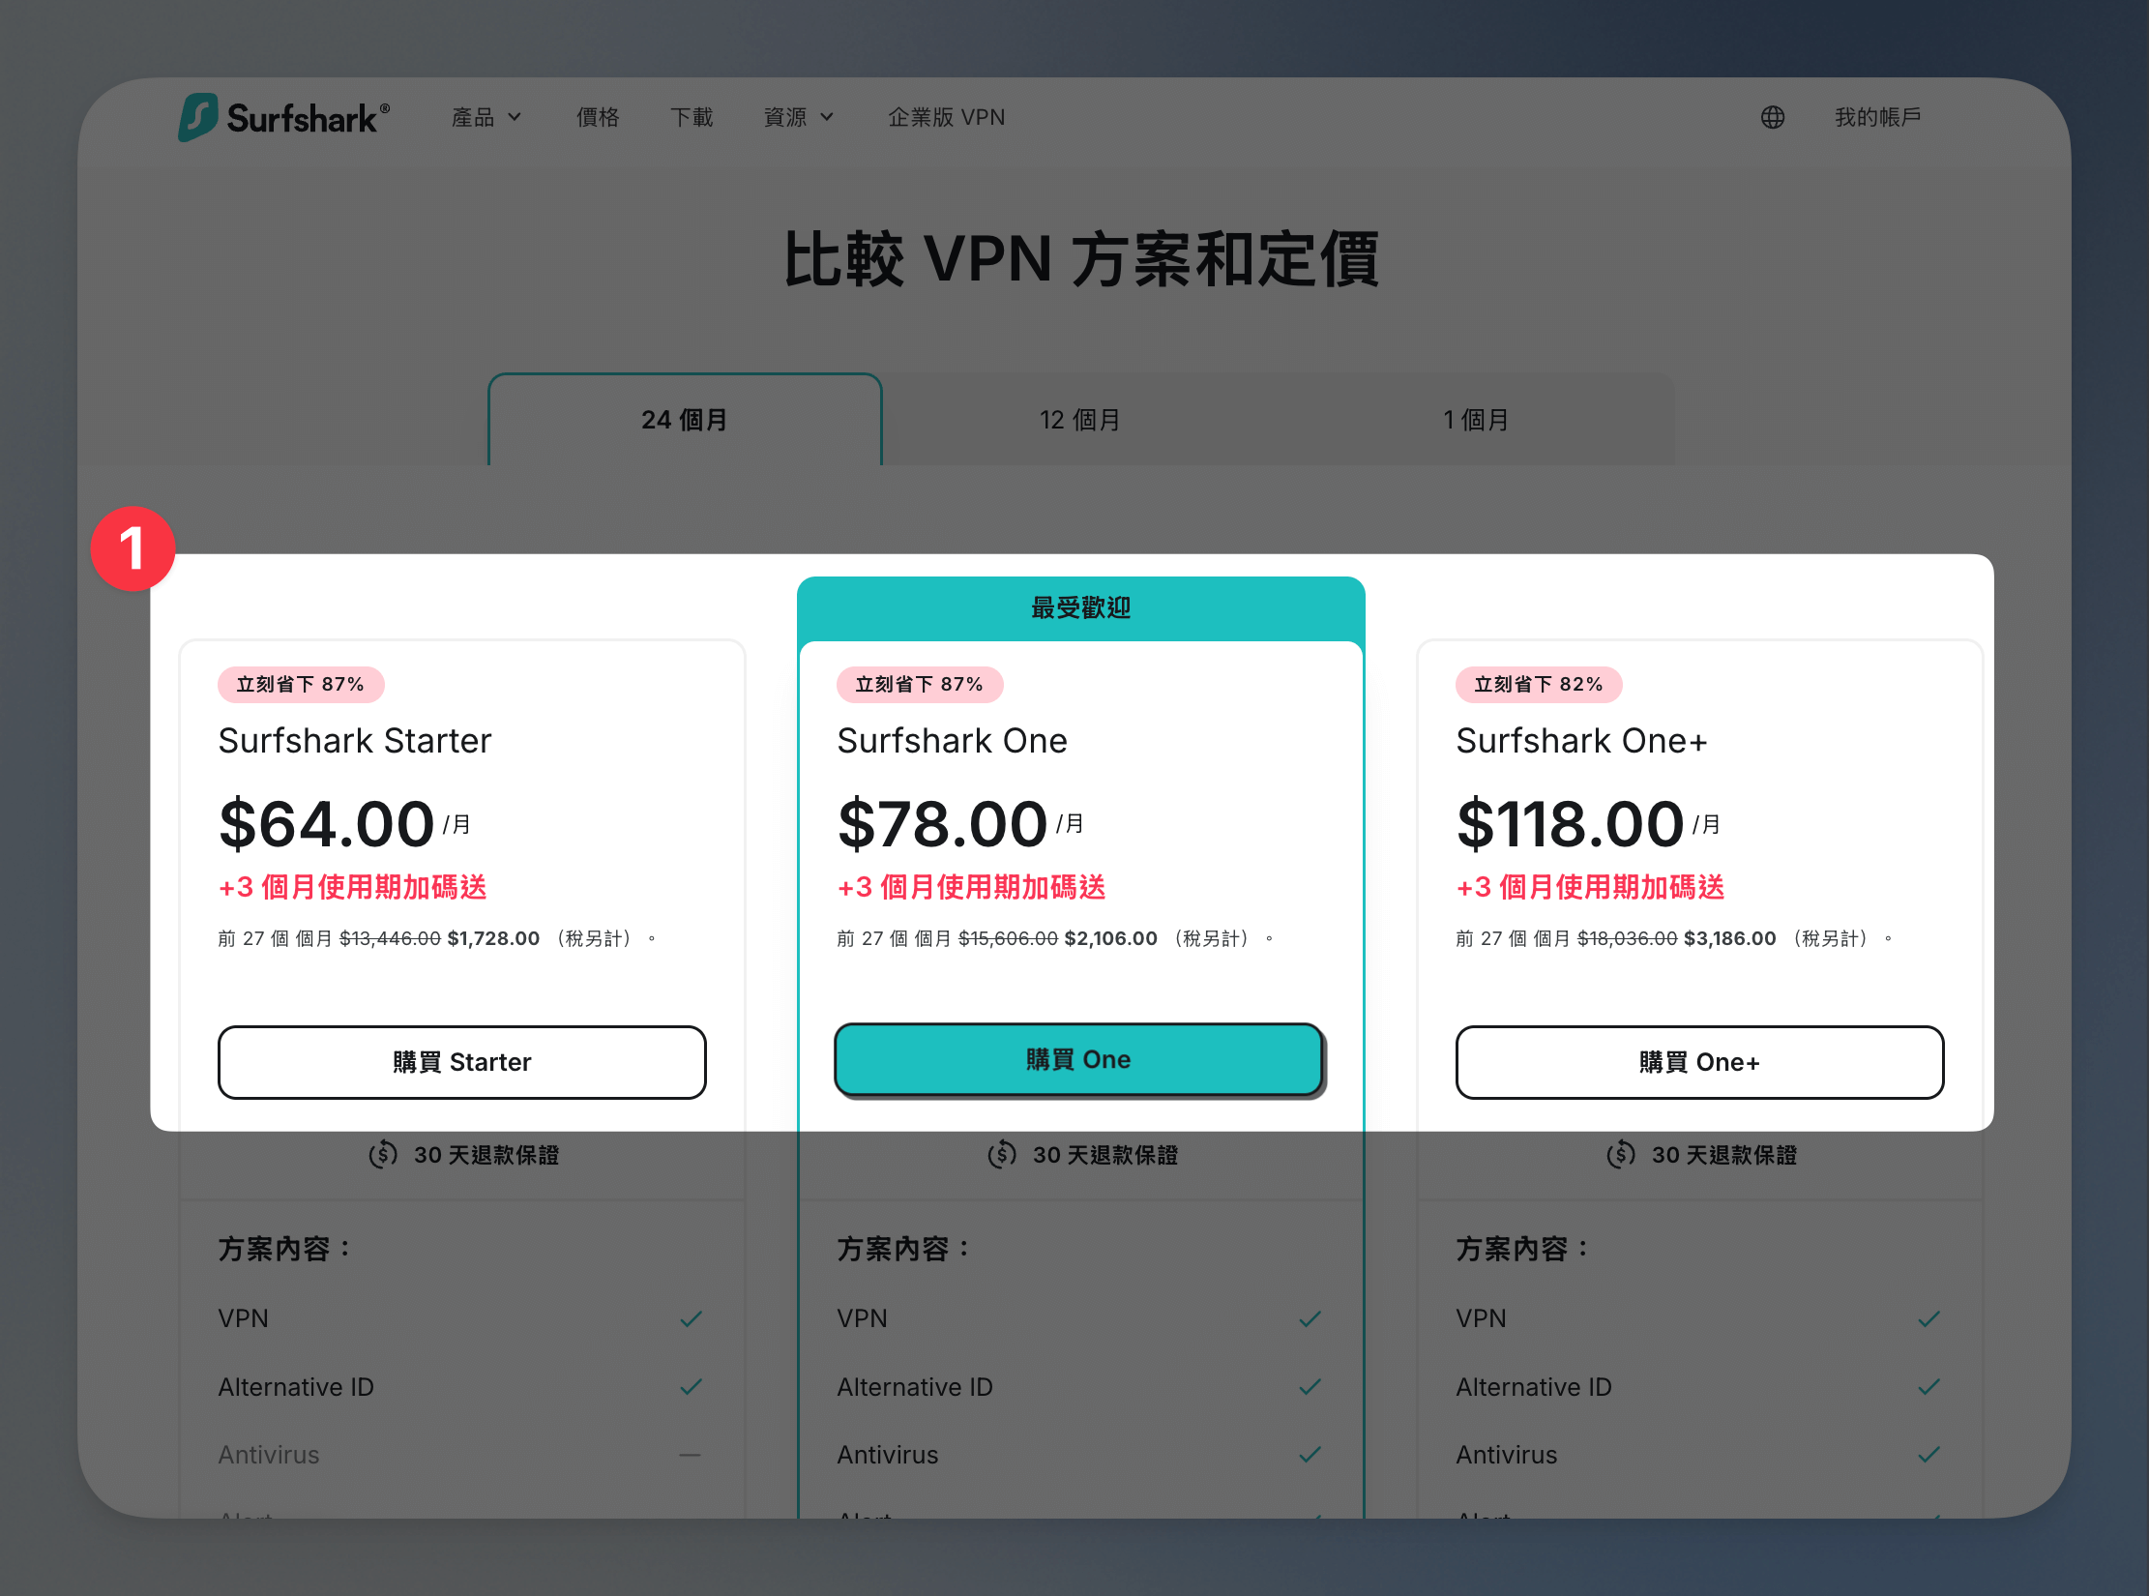The height and width of the screenshot is (1596, 2149).
Task: Click Antivirus checkmark in One plan
Action: pos(1310,1455)
